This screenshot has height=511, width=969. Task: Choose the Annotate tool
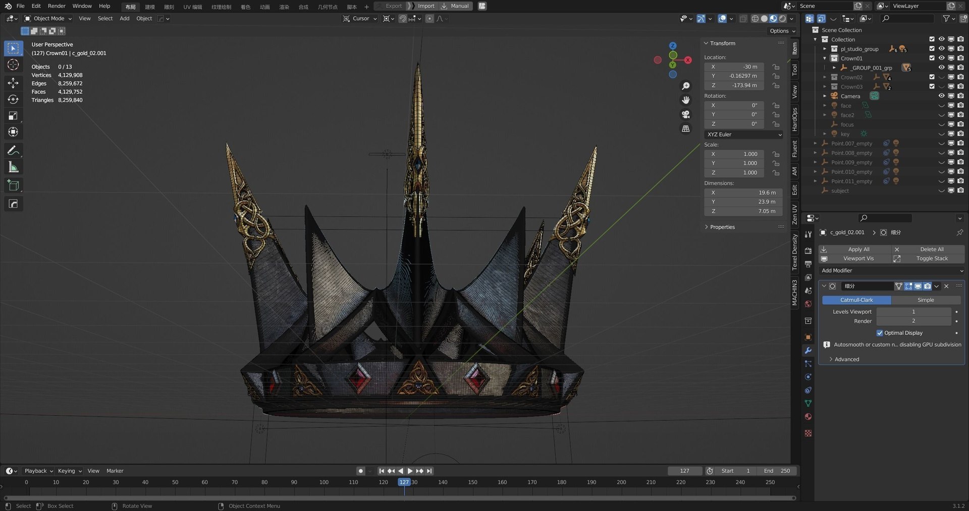click(14, 151)
